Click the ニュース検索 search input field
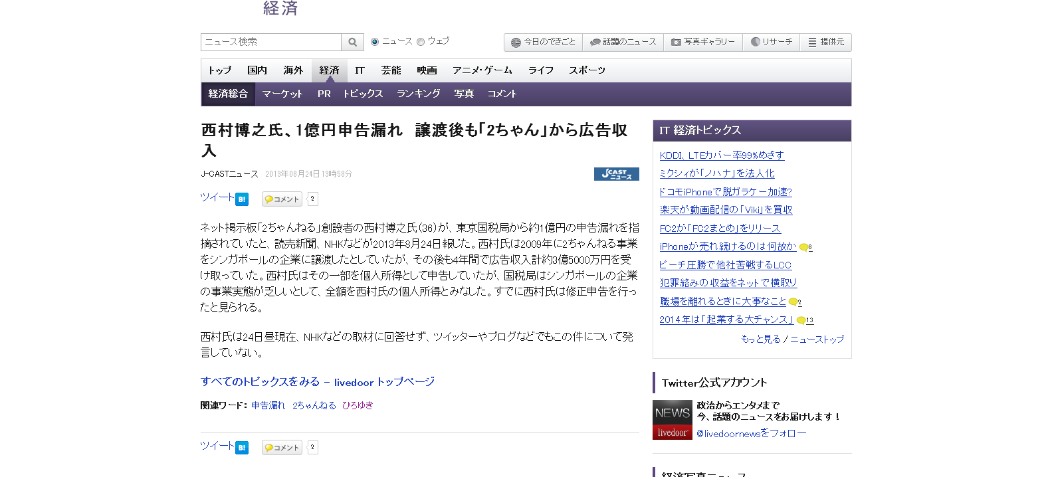 [x=271, y=42]
